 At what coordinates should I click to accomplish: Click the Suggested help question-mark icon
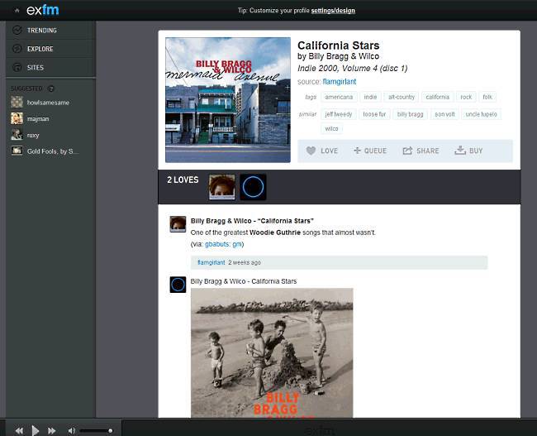pyautogui.click(x=51, y=89)
